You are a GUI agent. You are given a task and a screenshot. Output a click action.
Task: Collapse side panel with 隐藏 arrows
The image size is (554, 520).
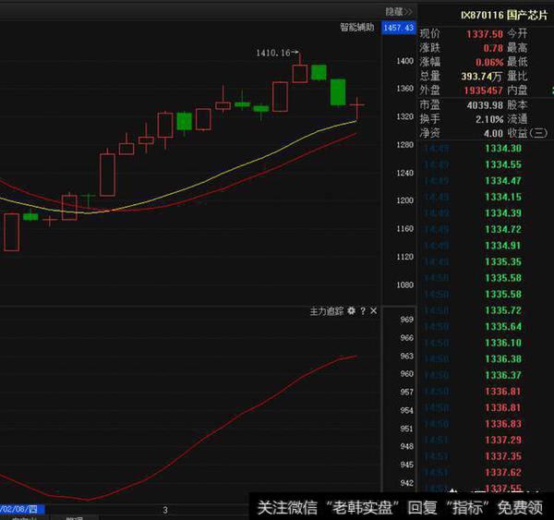click(399, 11)
